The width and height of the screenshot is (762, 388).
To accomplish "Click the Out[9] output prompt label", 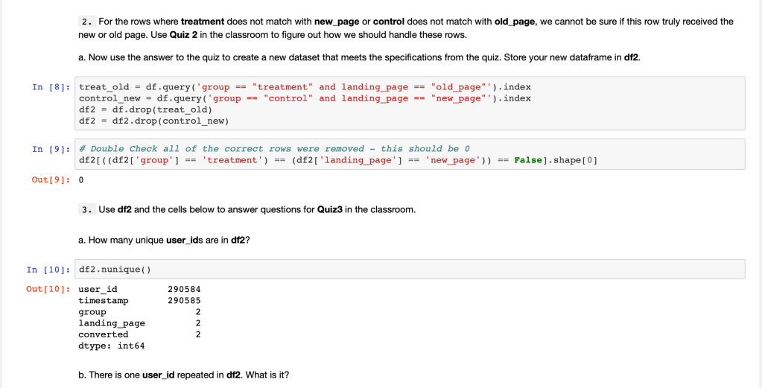I will click(x=51, y=180).
